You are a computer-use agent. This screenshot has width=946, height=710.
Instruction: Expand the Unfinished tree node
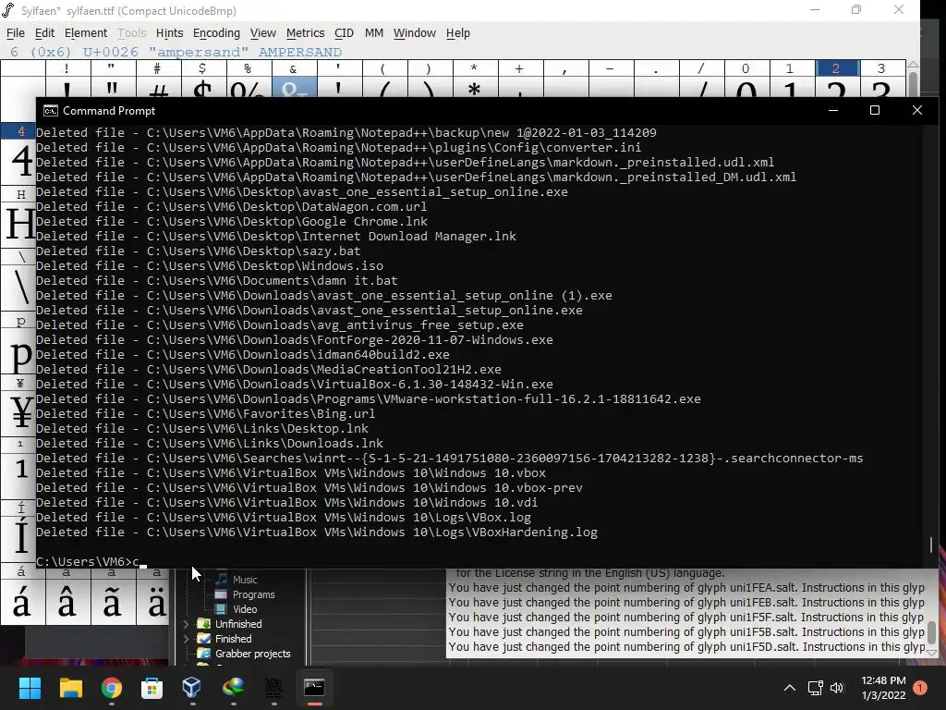[186, 624]
